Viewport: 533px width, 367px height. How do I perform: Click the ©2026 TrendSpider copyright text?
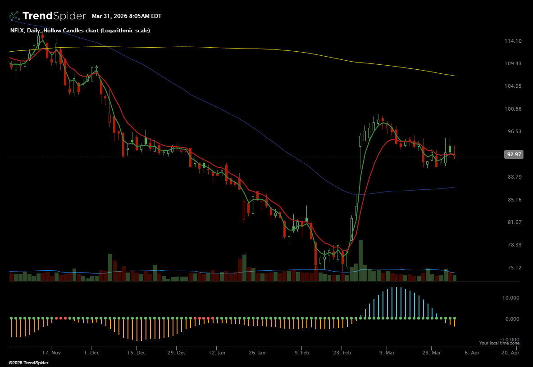(x=28, y=363)
